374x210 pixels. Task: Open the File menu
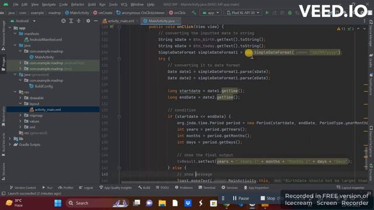(16, 4)
